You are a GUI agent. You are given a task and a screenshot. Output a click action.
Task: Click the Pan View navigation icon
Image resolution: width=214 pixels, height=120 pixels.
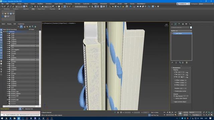(207, 115)
